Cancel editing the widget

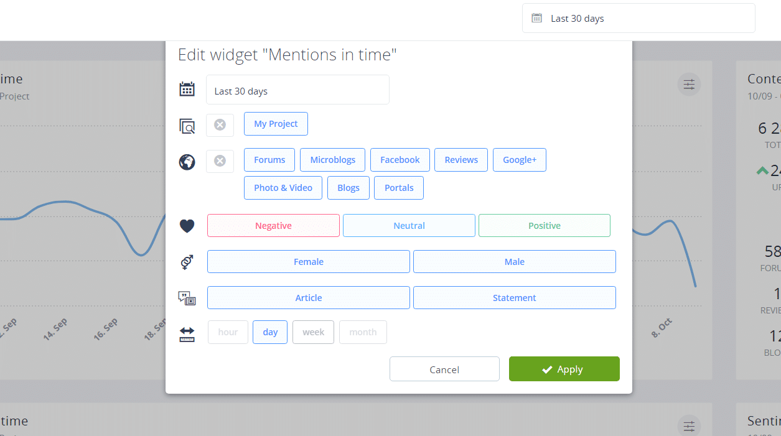click(444, 369)
